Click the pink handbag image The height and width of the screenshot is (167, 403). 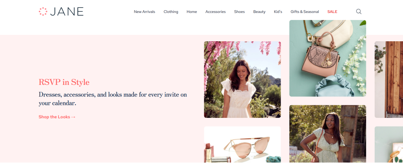(327, 58)
